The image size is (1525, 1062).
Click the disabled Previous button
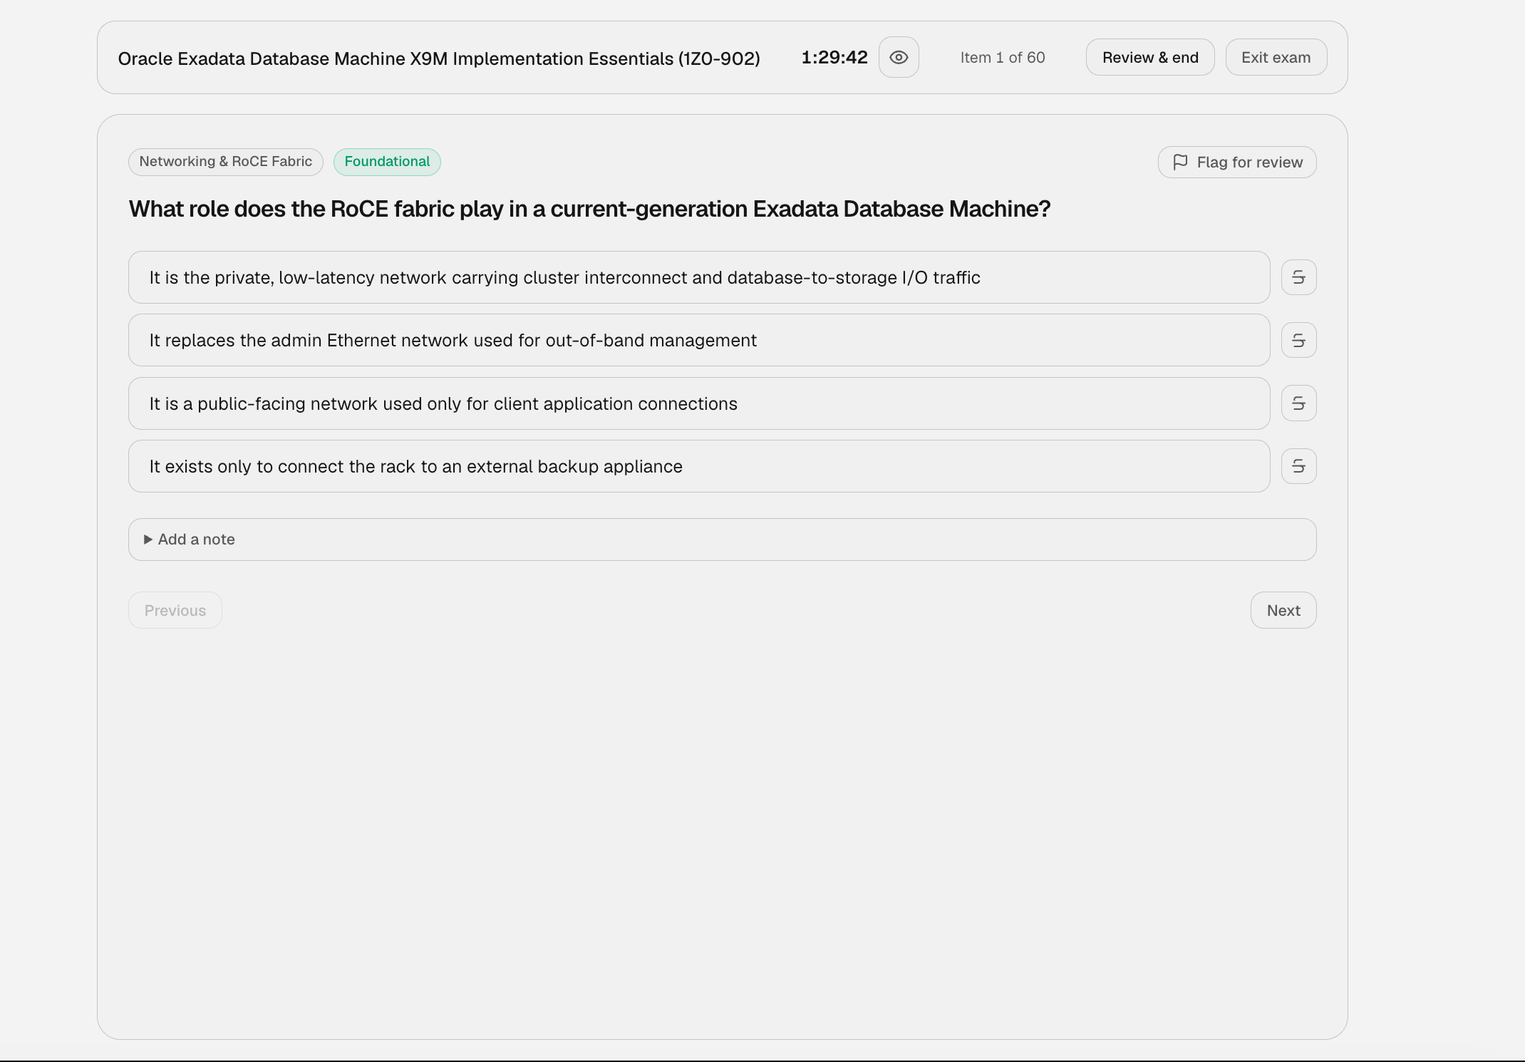click(x=175, y=610)
